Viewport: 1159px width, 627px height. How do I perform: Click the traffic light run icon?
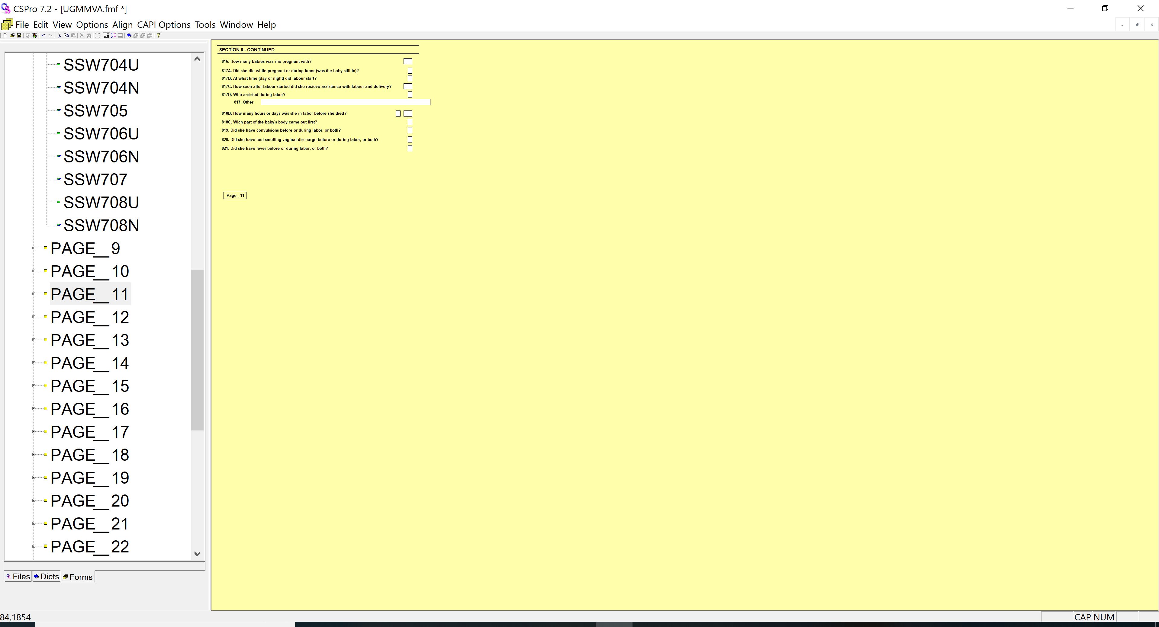coord(35,36)
